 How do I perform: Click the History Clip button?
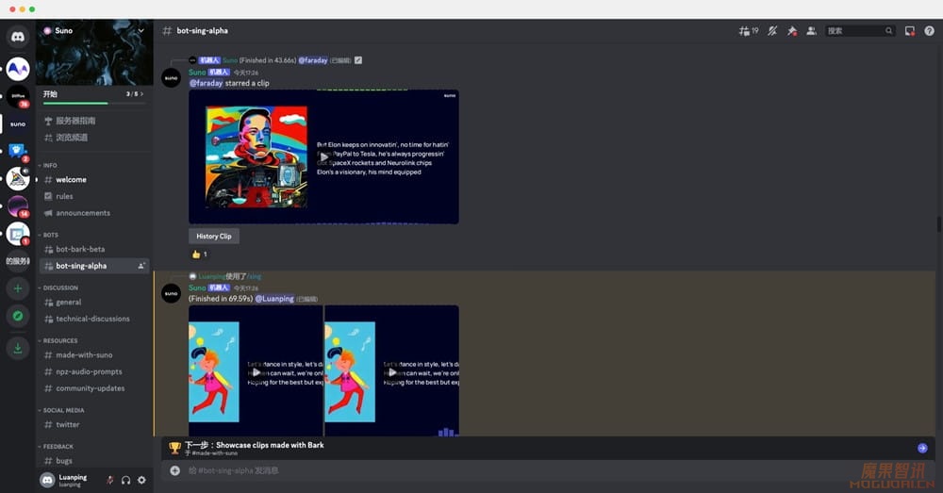[x=213, y=237]
